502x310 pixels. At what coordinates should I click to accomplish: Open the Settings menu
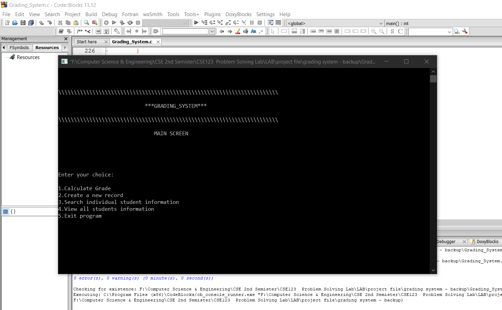(x=265, y=14)
